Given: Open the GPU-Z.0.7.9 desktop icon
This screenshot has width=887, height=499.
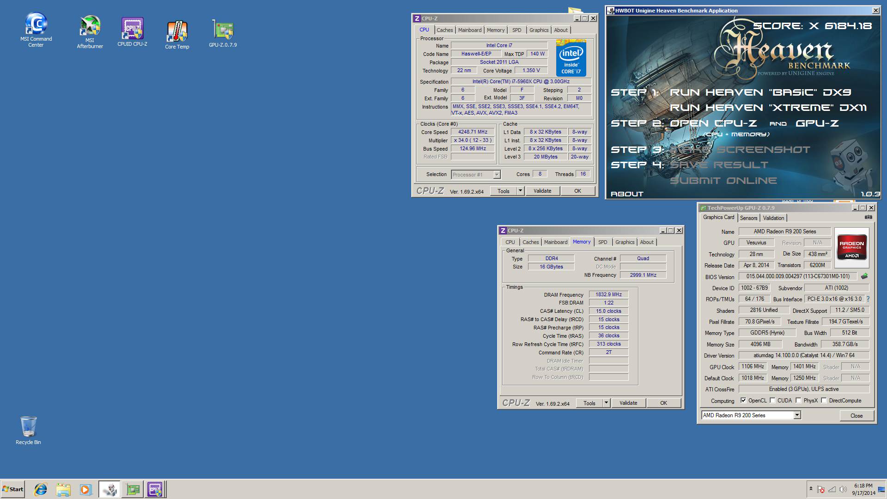Looking at the screenshot, I should (223, 33).
